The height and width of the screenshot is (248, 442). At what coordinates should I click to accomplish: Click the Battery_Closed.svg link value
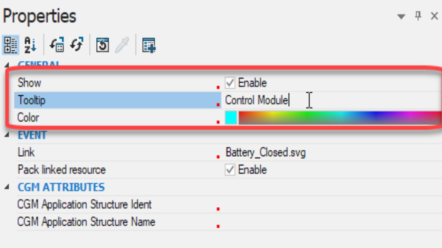point(265,152)
